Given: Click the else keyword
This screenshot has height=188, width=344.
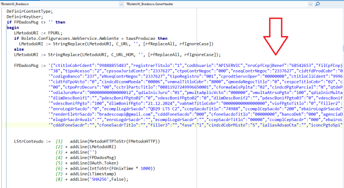Looking at the screenshot, I should (x=19, y=50).
